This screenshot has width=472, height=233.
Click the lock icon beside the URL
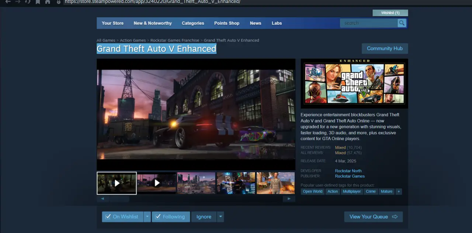(59, 2)
